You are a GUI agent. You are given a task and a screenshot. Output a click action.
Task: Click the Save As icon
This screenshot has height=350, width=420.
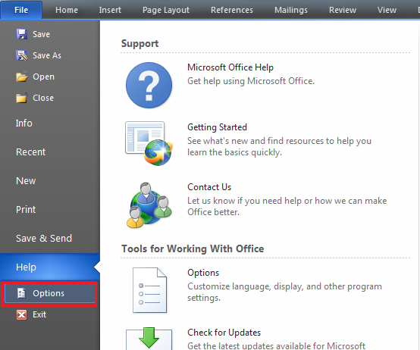[x=22, y=55]
